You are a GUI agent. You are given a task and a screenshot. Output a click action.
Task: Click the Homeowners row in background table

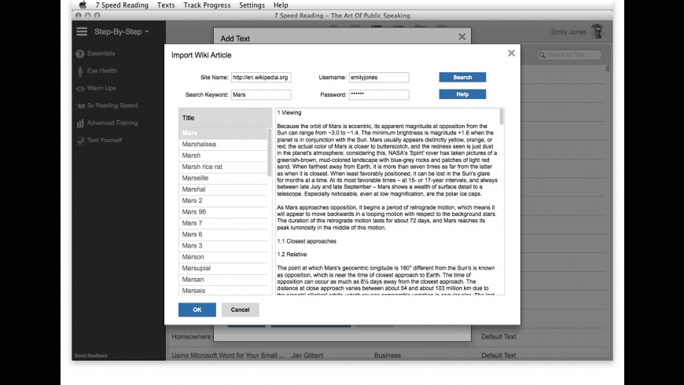(191, 336)
